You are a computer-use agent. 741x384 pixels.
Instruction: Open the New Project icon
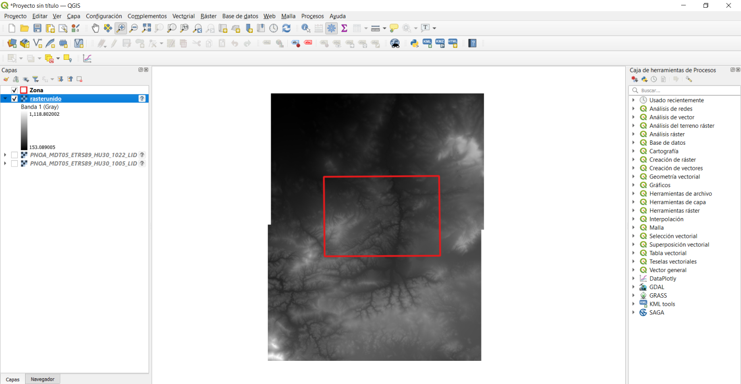point(11,28)
